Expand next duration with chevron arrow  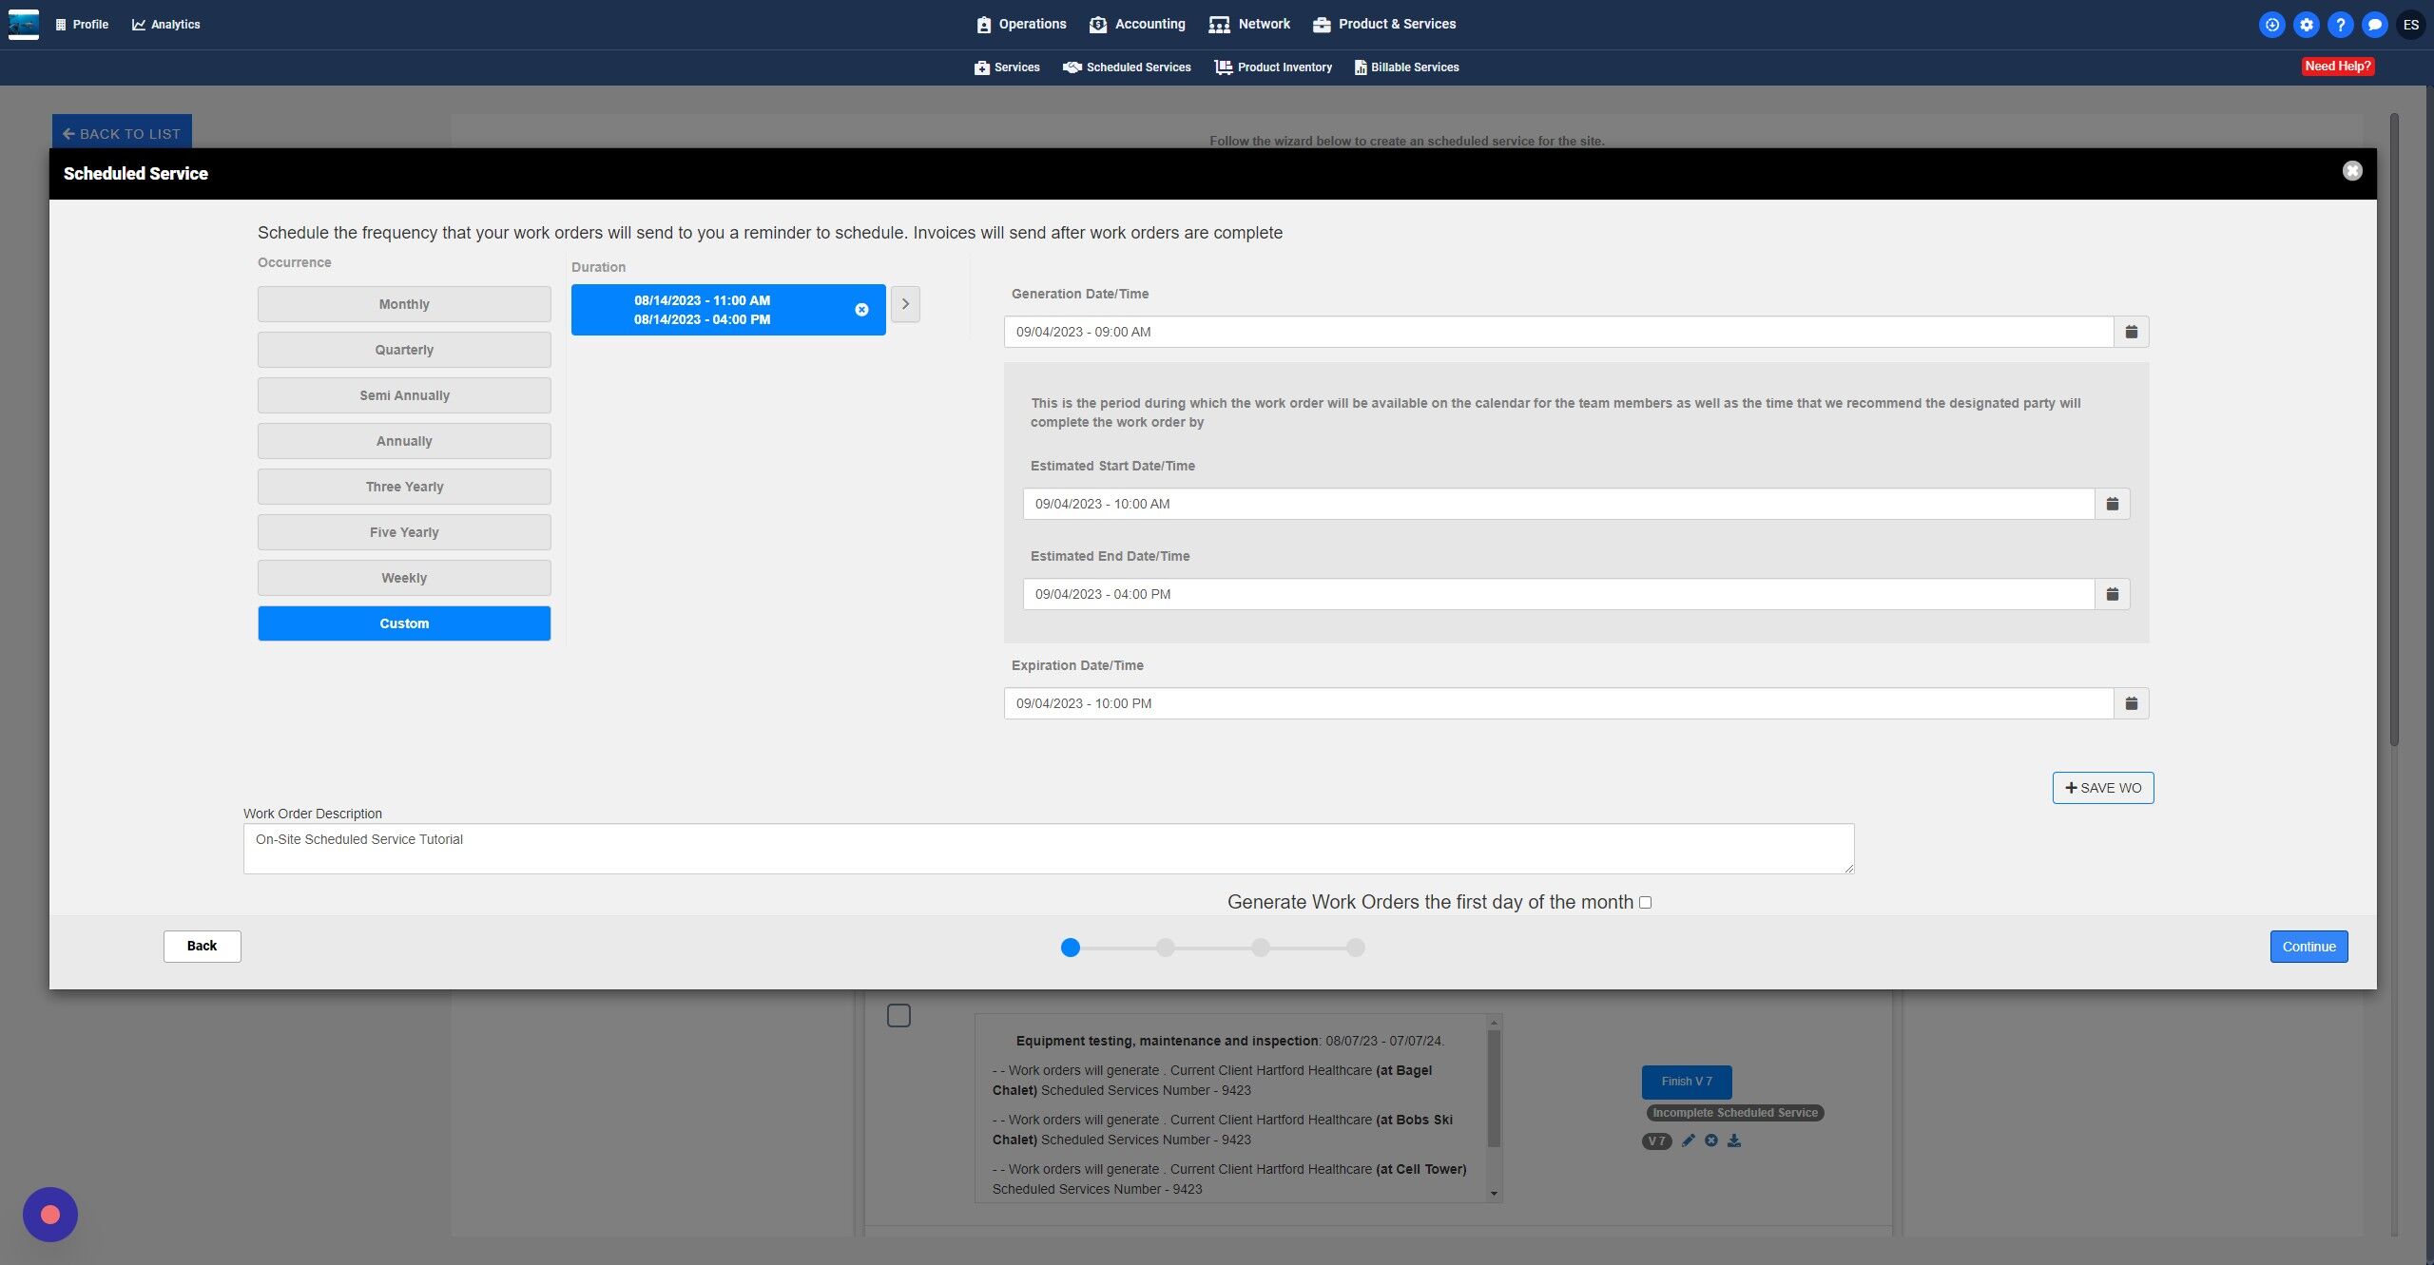pyautogui.click(x=905, y=304)
